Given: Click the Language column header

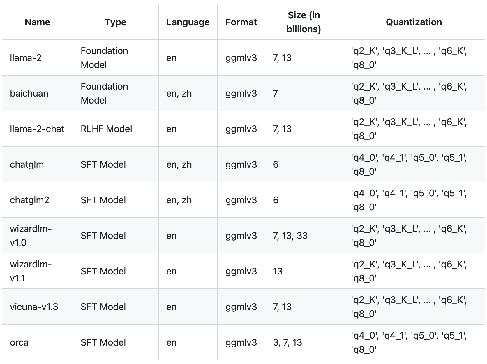Looking at the screenshot, I should coord(188,22).
